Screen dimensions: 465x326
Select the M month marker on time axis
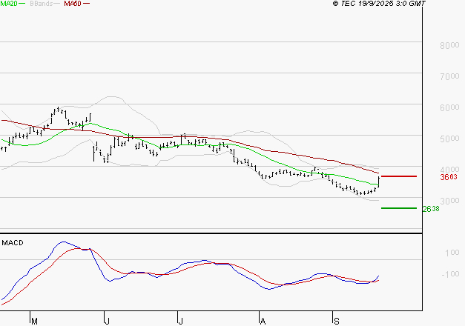click(x=34, y=321)
